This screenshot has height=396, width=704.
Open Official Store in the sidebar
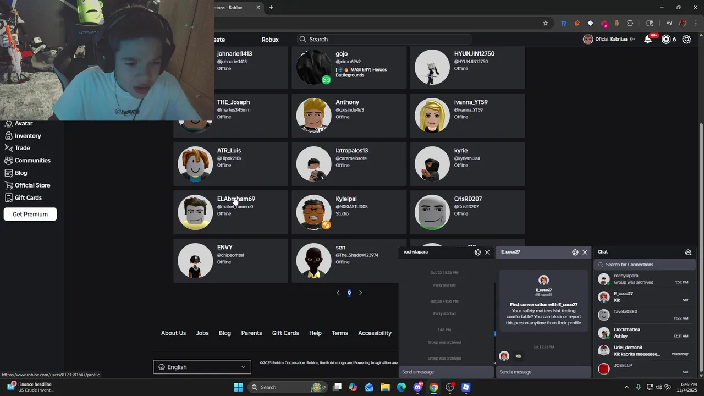pyautogui.click(x=32, y=185)
